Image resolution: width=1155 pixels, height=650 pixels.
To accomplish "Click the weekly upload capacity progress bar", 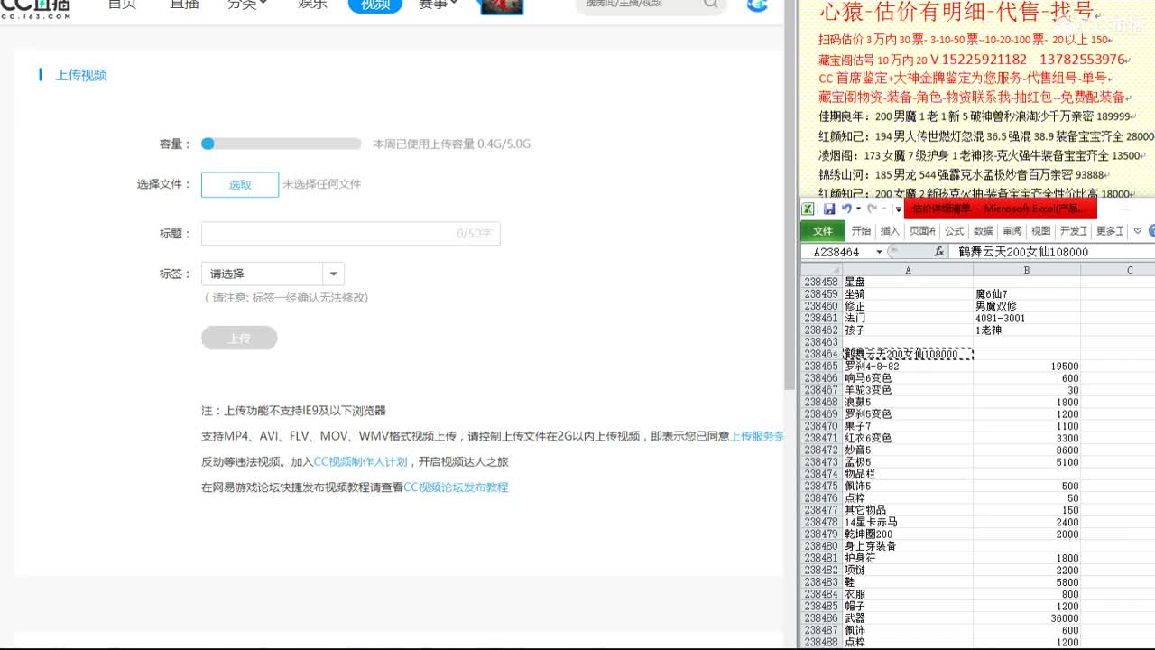I will tap(282, 144).
